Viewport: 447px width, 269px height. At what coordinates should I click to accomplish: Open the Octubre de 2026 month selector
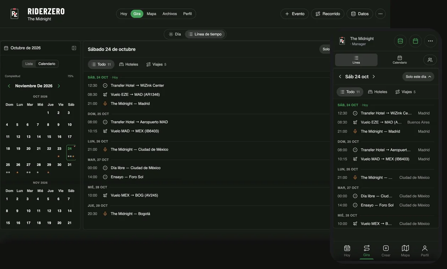coord(22,48)
